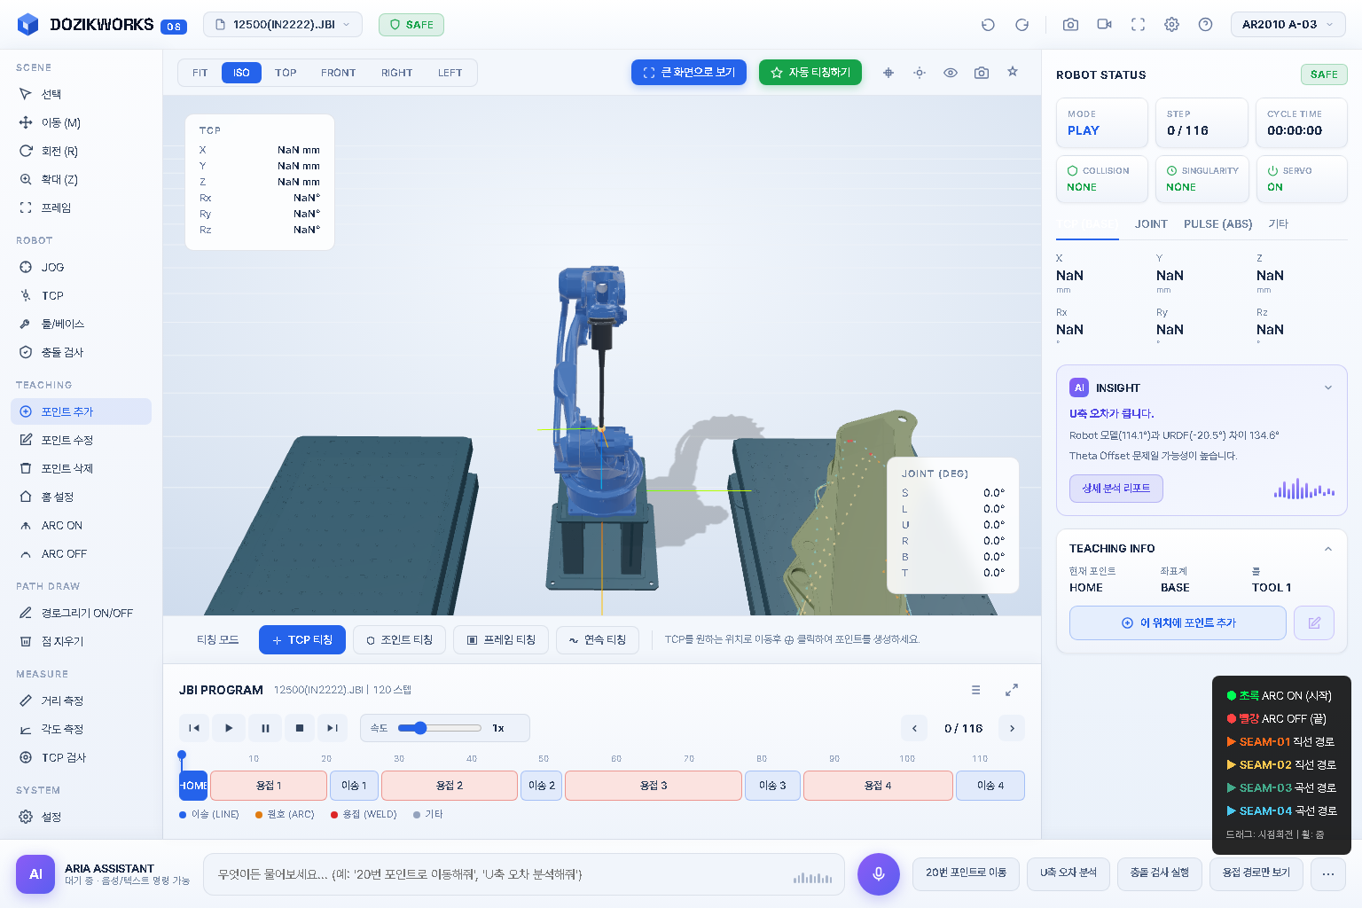Switch to 연속 티칭 mode

point(597,640)
